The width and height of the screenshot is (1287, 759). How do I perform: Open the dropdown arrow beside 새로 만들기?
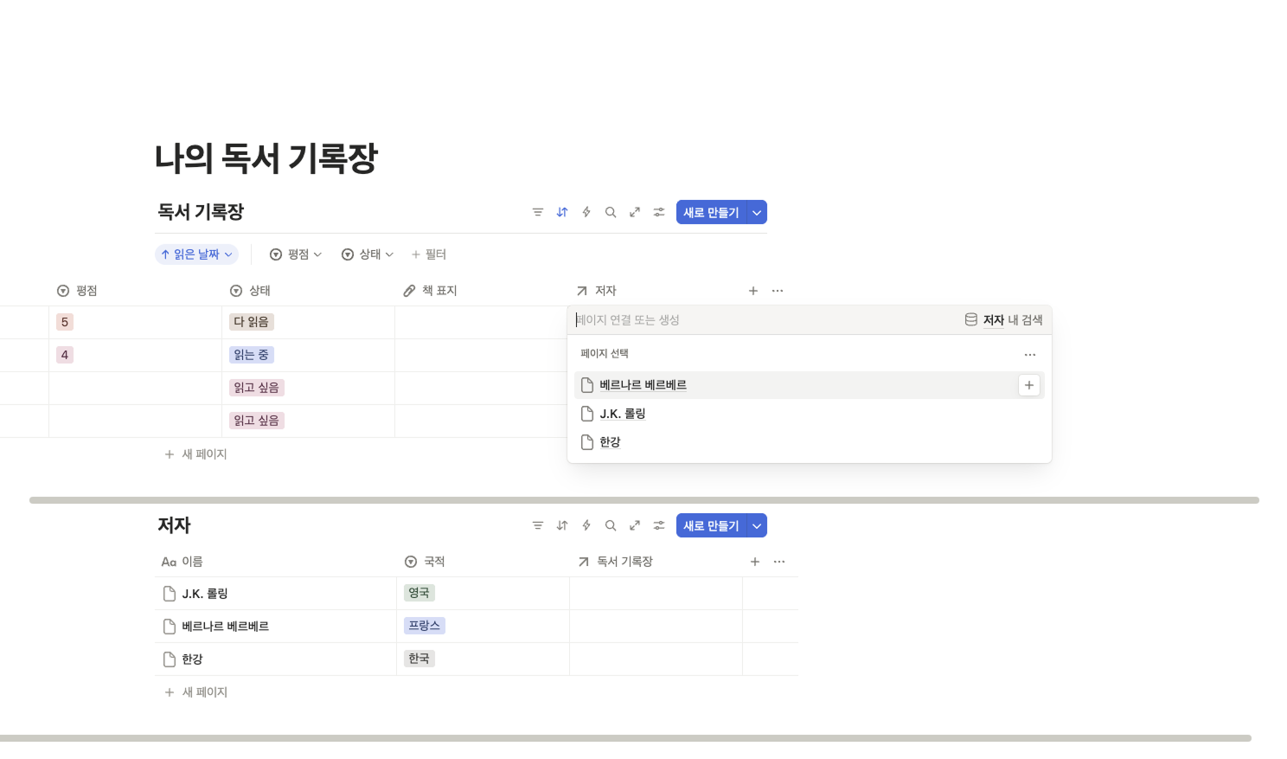click(x=756, y=211)
